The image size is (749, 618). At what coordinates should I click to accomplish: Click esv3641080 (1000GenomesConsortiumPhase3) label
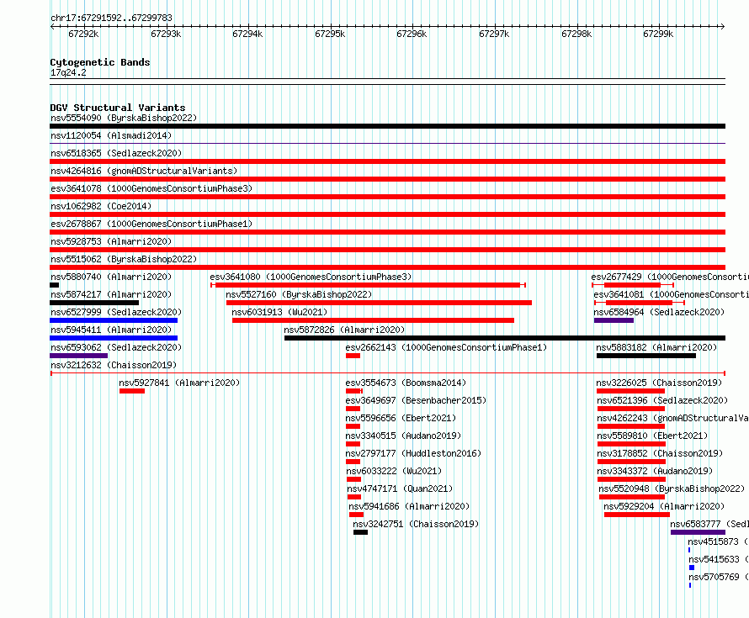[311, 277]
